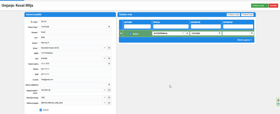The width and height of the screenshot is (280, 114).
Task: Click Odstrani zapis button
Action: point(247,14)
